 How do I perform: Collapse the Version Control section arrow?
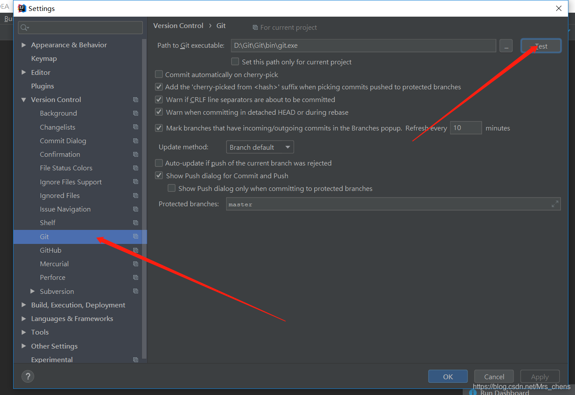[24, 99]
